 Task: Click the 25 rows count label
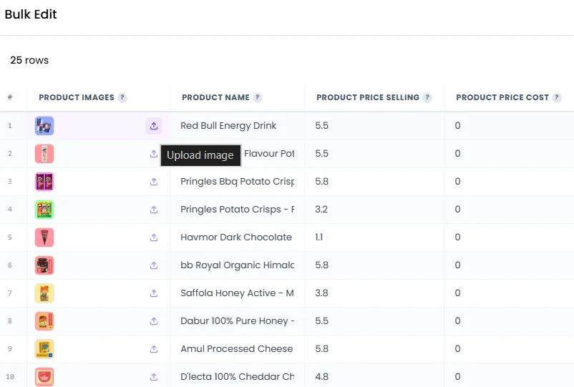click(29, 60)
